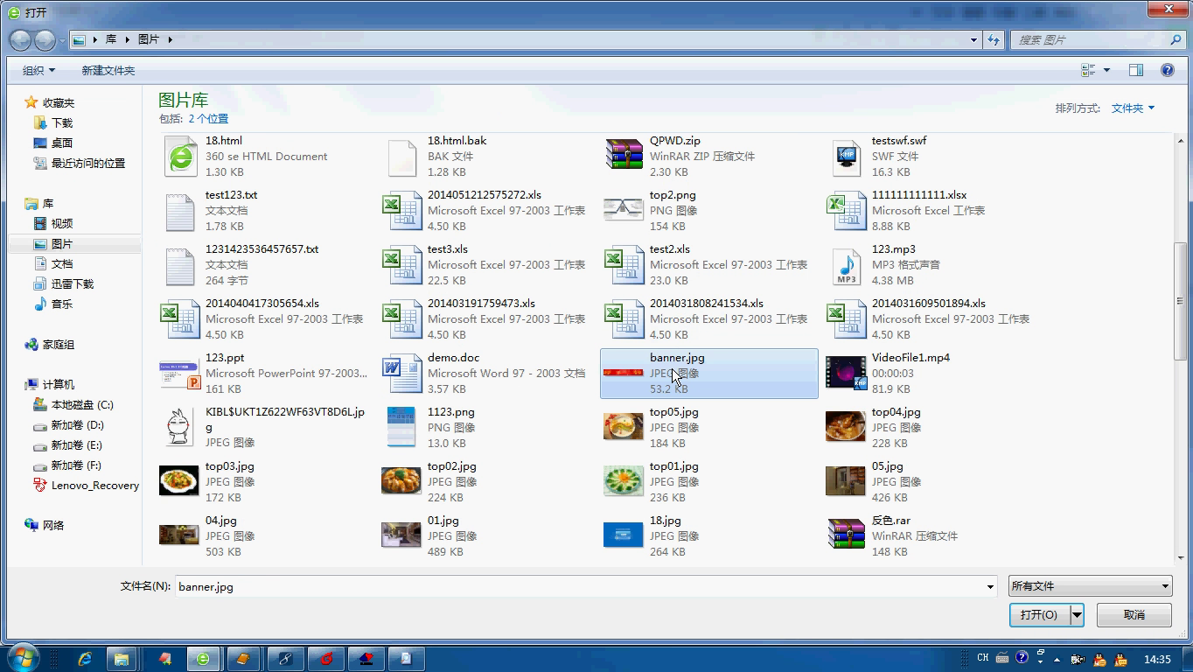Click the 搜索 图片 search field

[x=1089, y=39]
